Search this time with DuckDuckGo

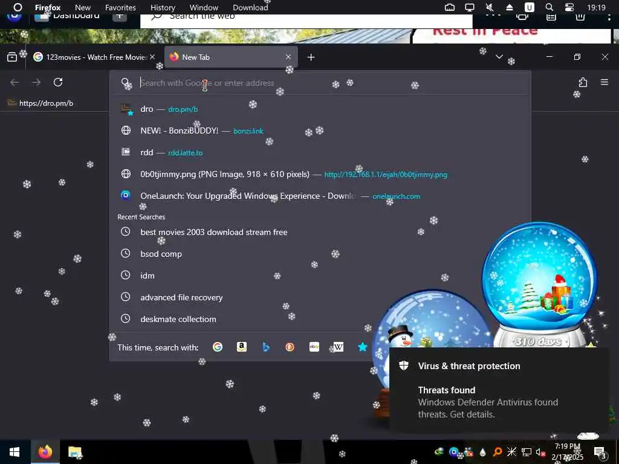(x=290, y=347)
